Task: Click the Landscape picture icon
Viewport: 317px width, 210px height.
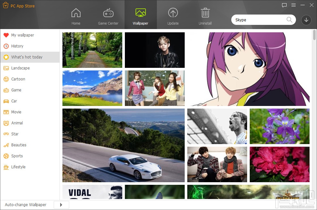Action: [6, 68]
